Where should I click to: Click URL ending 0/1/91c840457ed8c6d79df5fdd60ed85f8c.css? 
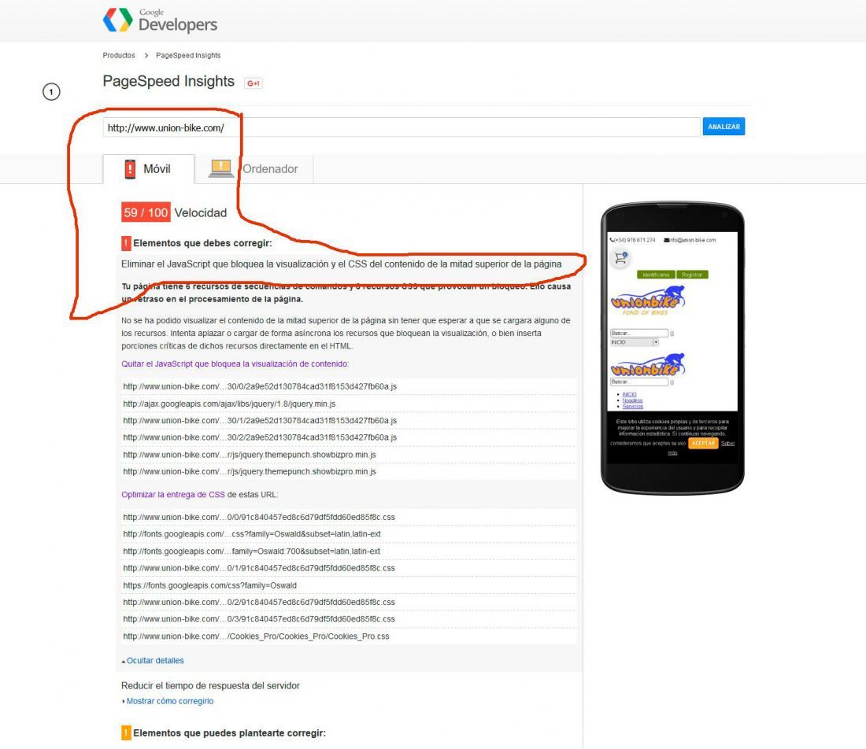point(349,568)
